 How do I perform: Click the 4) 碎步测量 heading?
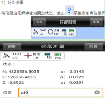(13, 2)
